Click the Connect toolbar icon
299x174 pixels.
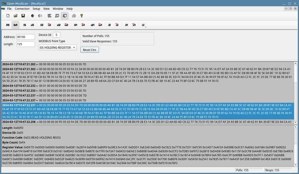[x=33, y=16]
